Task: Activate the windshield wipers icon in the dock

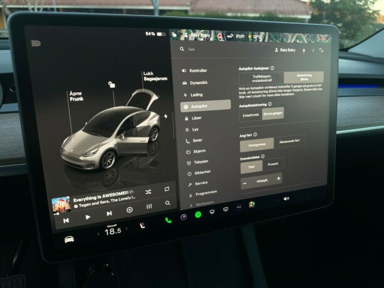Action: coord(212,212)
